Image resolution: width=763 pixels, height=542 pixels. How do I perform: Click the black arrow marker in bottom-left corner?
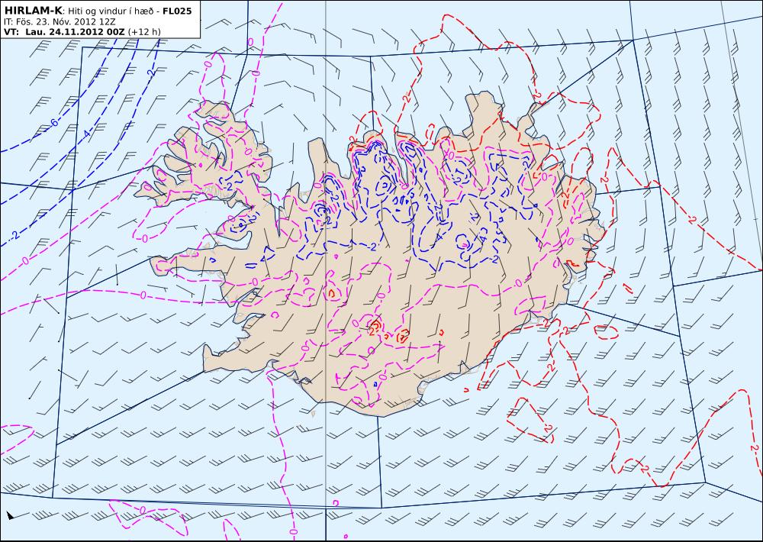(x=10, y=515)
